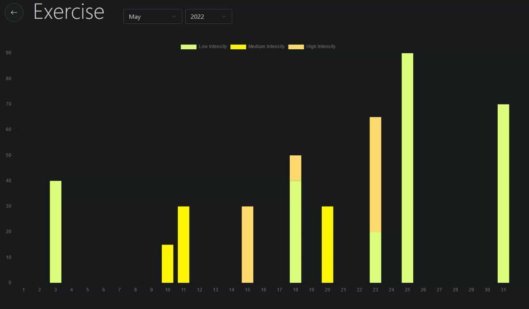Open the May month dropdown

(x=152, y=16)
